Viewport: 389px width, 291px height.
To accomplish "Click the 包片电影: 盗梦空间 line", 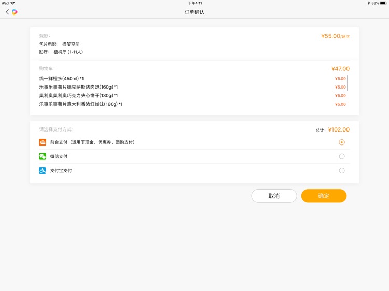I will coord(59,44).
